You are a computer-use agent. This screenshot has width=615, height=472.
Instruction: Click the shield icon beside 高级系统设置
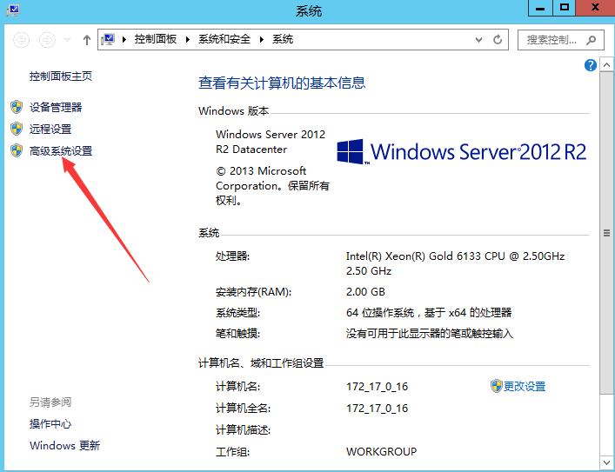17,150
